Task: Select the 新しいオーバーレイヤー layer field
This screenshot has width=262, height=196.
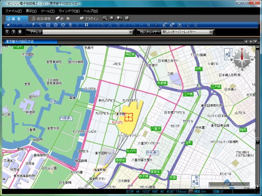Action: click(x=185, y=32)
